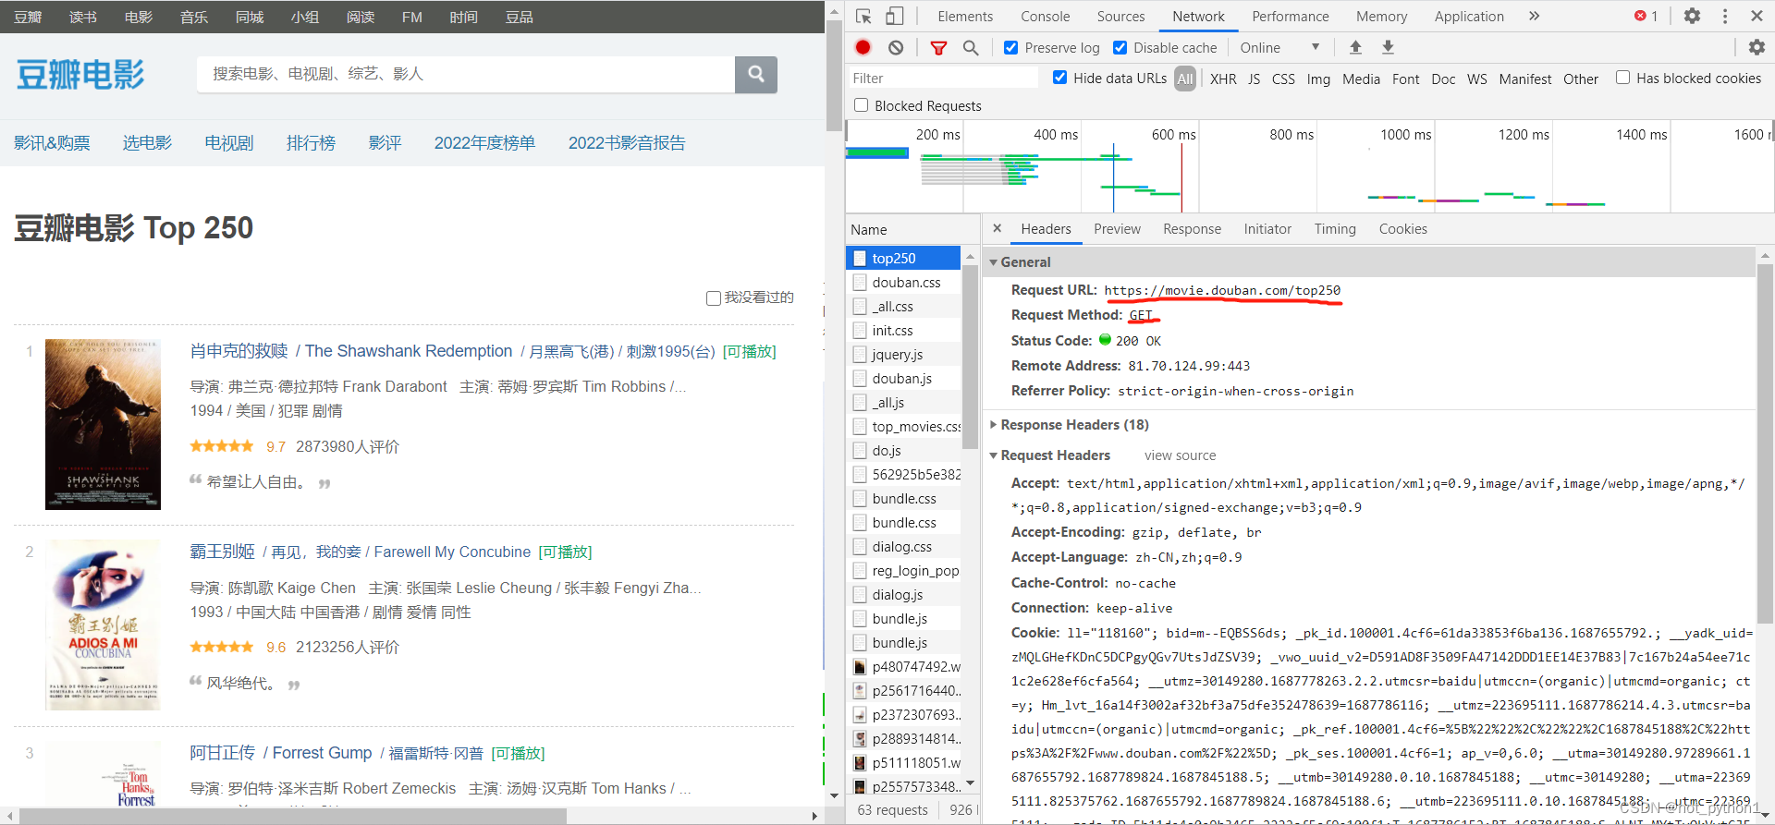1775x825 pixels.
Task: Switch to the Console tab
Action: tap(1045, 16)
